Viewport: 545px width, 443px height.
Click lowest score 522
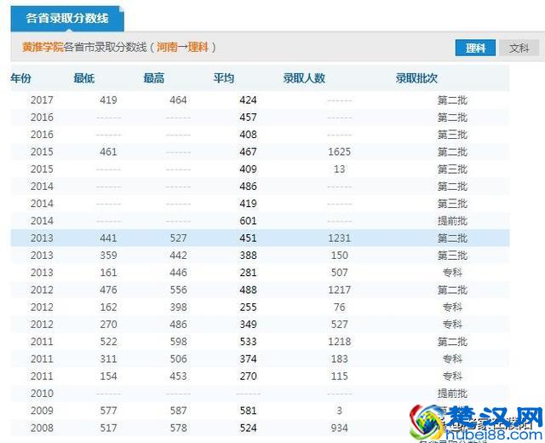tap(108, 342)
